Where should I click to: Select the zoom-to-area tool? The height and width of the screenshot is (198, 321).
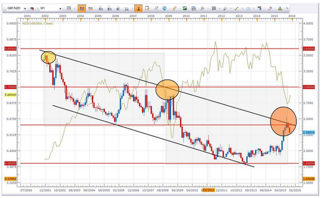pos(127,9)
